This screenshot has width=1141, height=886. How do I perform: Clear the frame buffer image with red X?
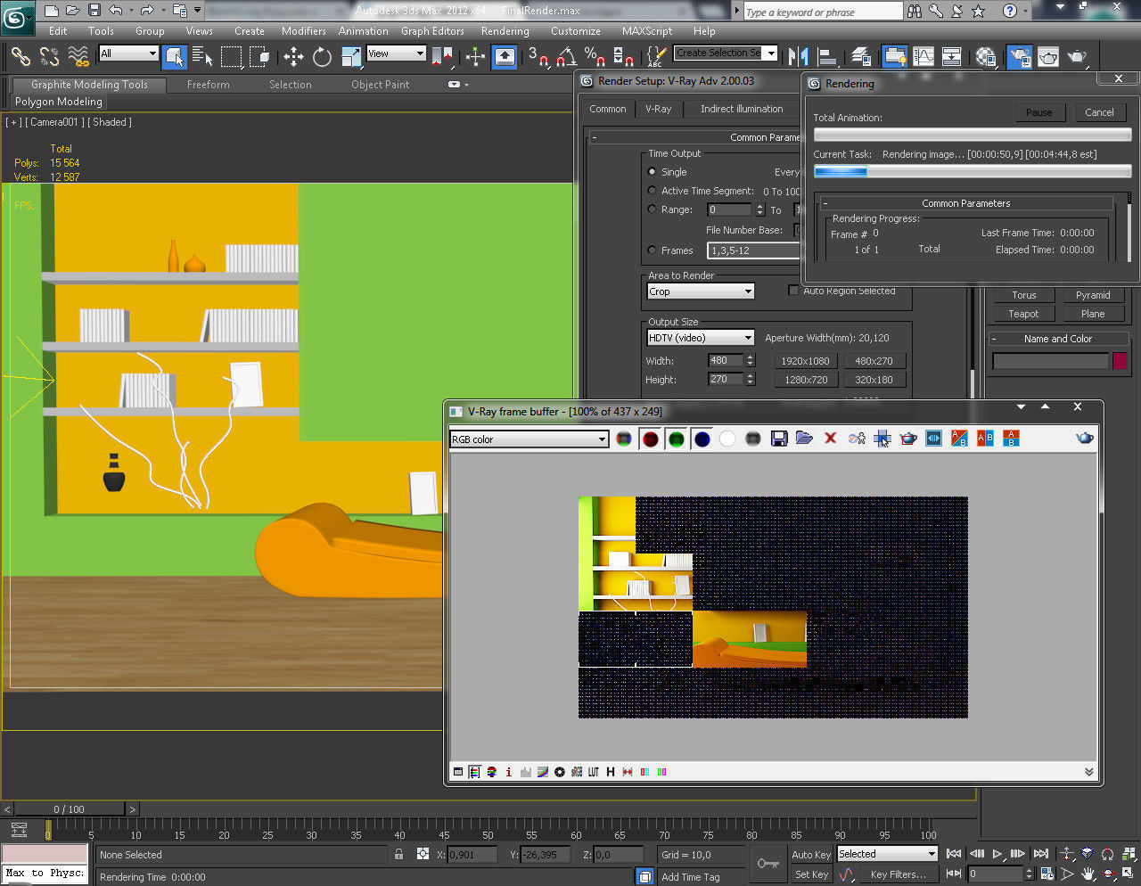pos(830,439)
